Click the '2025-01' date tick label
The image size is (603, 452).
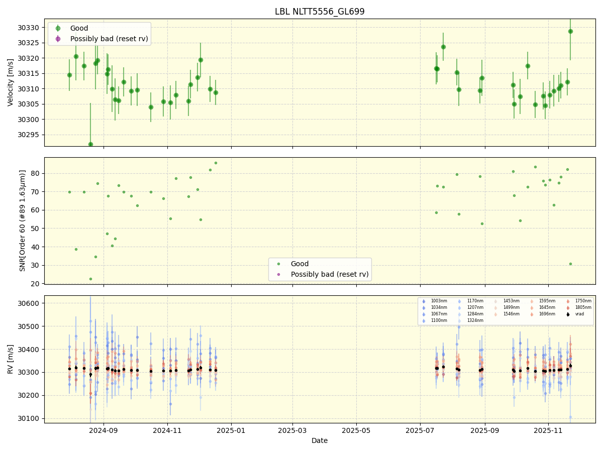(x=231, y=430)
